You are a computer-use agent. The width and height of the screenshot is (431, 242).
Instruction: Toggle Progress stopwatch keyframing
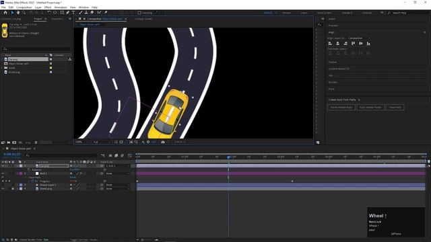click(x=32, y=181)
